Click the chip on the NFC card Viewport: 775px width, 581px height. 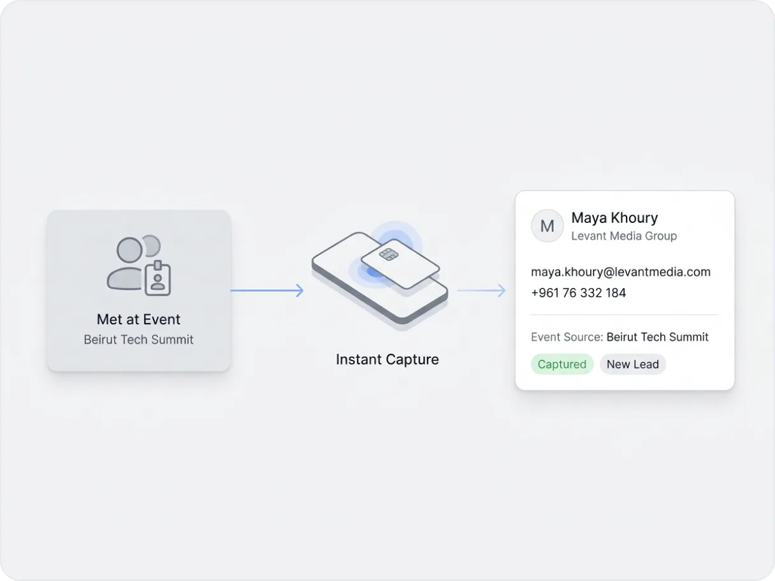click(386, 254)
